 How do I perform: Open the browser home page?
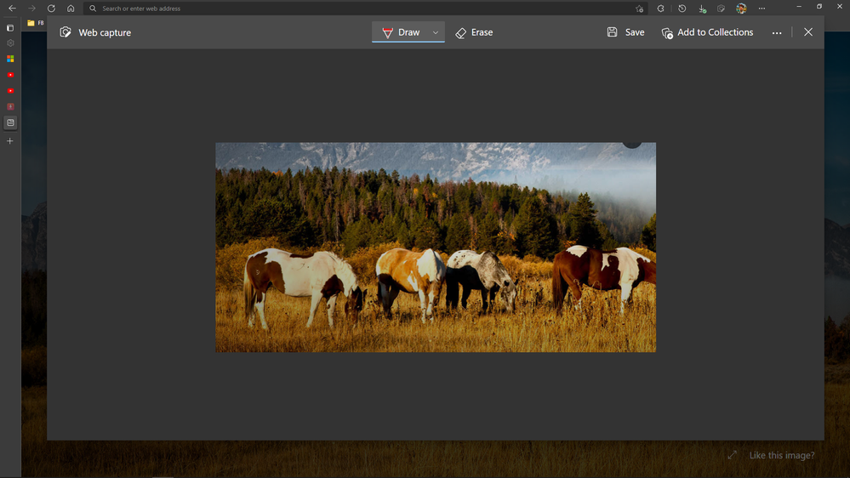click(x=71, y=9)
